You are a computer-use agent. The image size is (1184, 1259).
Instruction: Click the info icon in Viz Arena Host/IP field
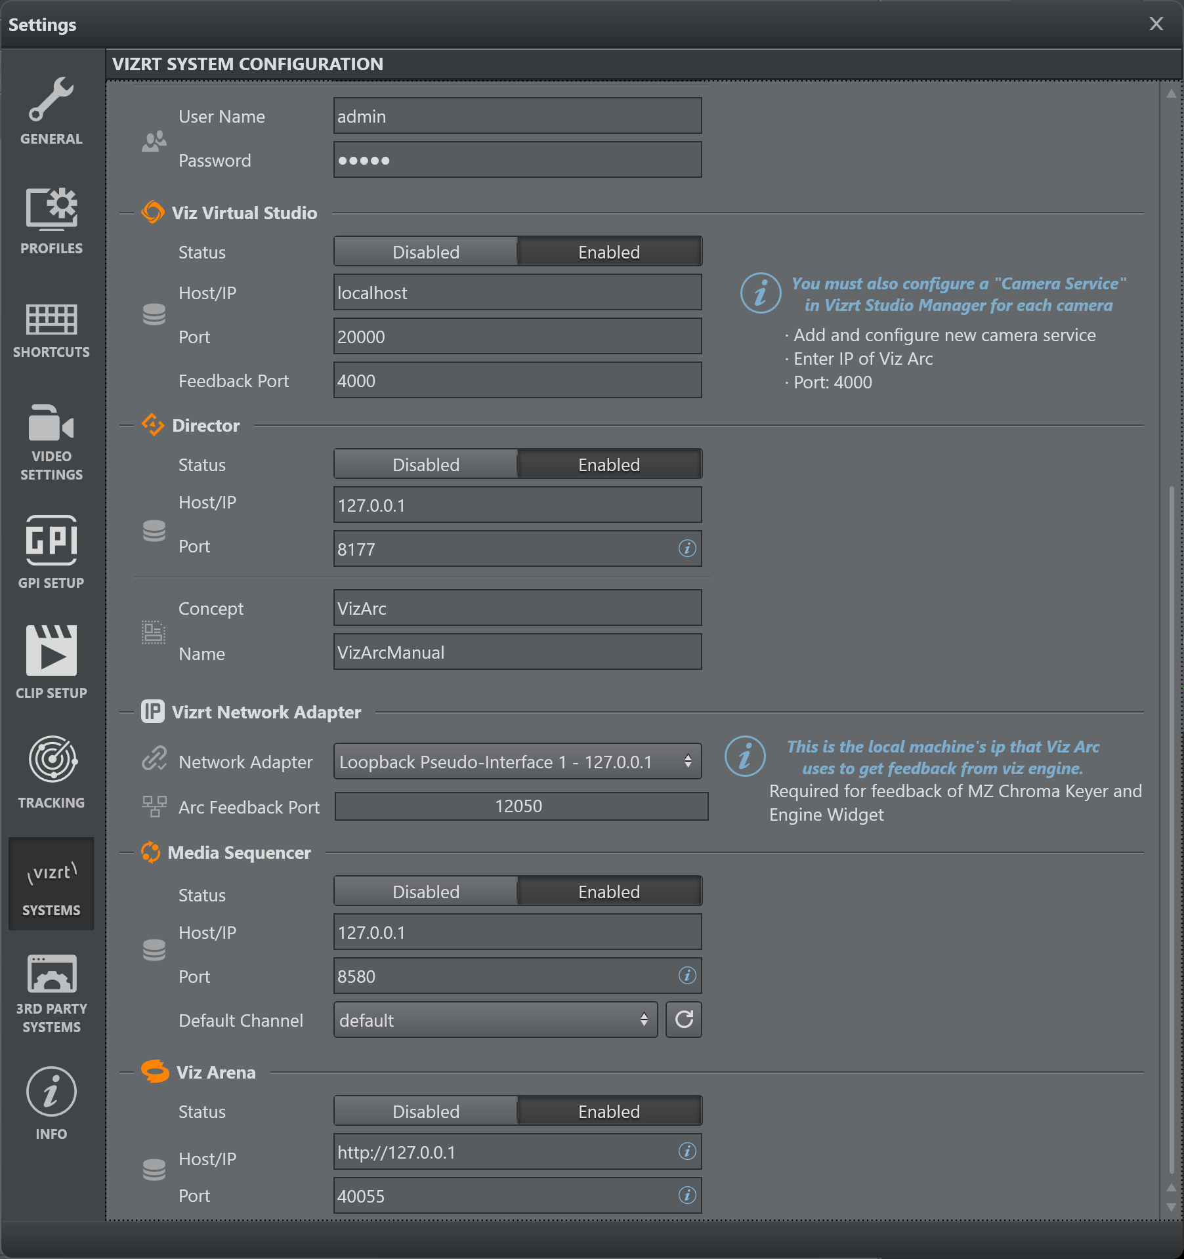[x=687, y=1151]
